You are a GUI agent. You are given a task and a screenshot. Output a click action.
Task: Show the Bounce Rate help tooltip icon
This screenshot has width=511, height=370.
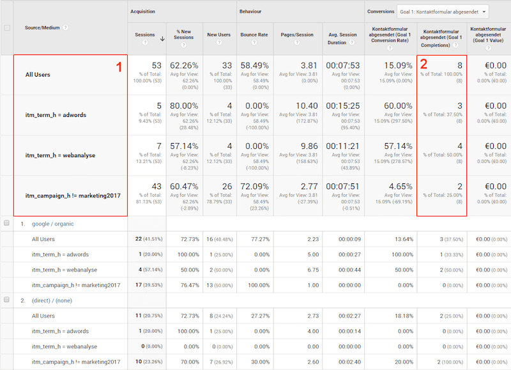254,42
